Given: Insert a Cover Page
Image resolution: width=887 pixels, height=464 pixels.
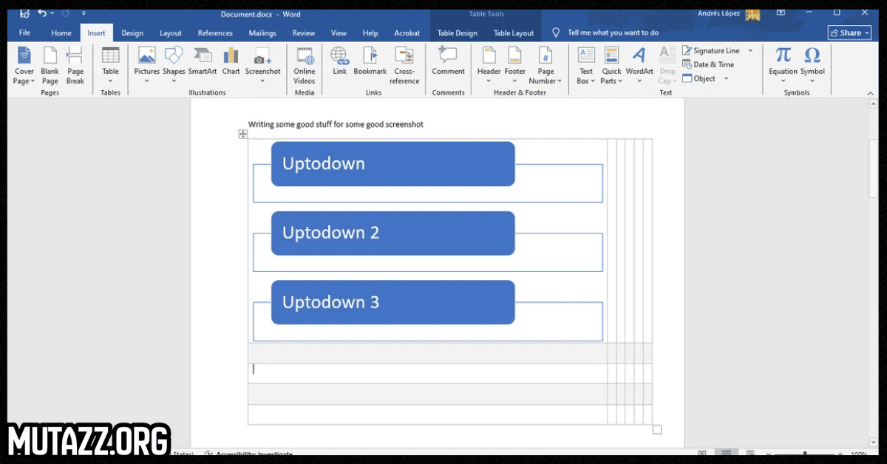Looking at the screenshot, I should point(24,64).
